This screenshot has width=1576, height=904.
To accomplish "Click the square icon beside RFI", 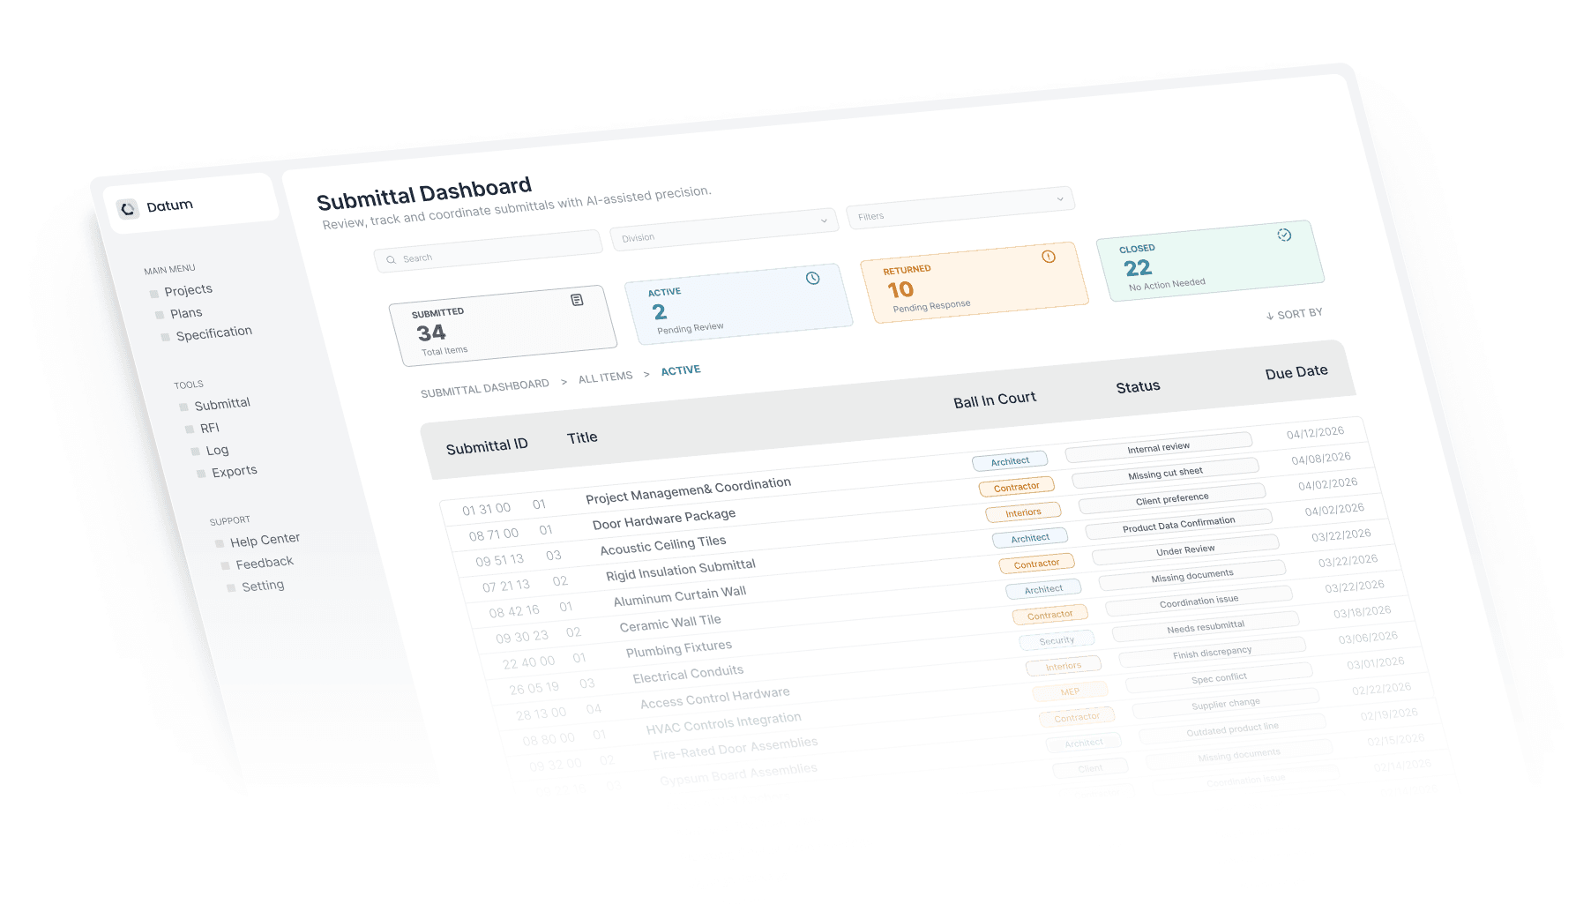I will click(190, 430).
